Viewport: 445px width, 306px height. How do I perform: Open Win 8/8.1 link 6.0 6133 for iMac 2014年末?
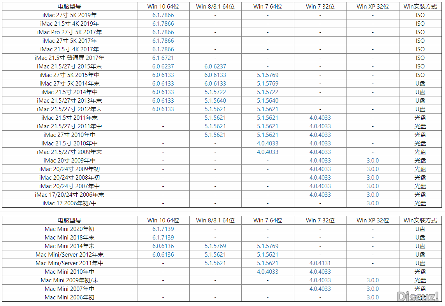[x=215, y=83]
